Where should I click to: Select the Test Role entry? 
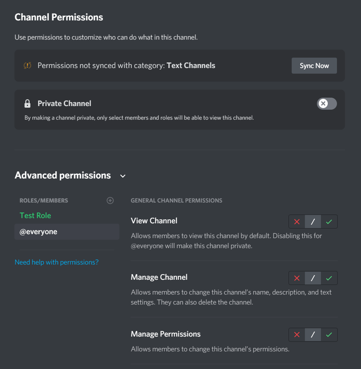[x=35, y=215]
